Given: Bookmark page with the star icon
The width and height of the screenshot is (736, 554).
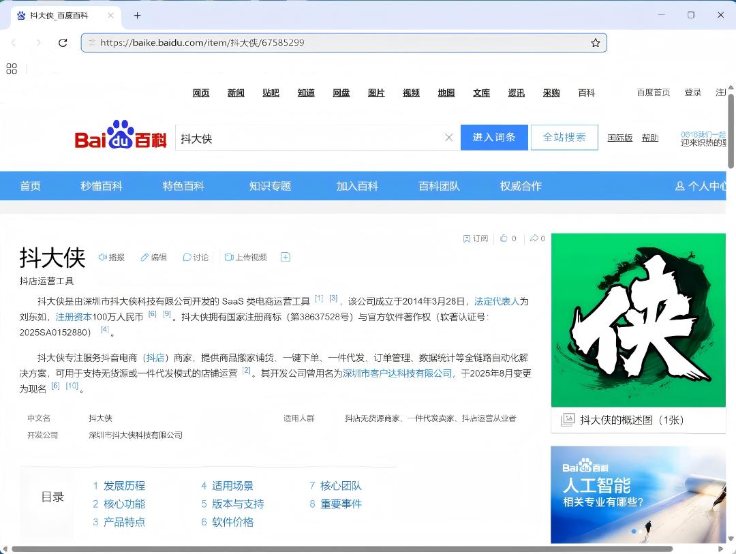Looking at the screenshot, I should click(595, 43).
